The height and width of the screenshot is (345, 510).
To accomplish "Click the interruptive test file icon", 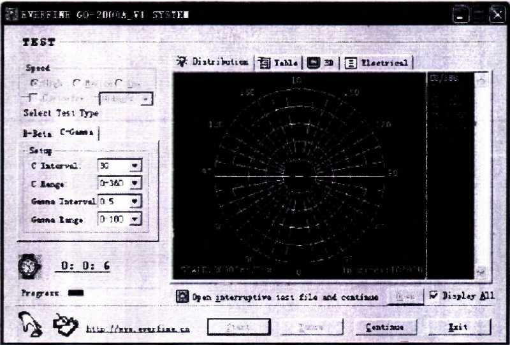I will coord(182,296).
